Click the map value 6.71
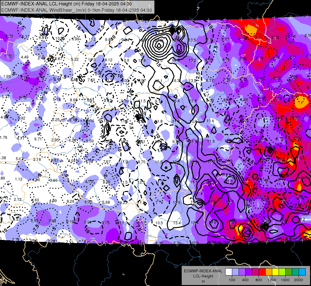 point(38,139)
